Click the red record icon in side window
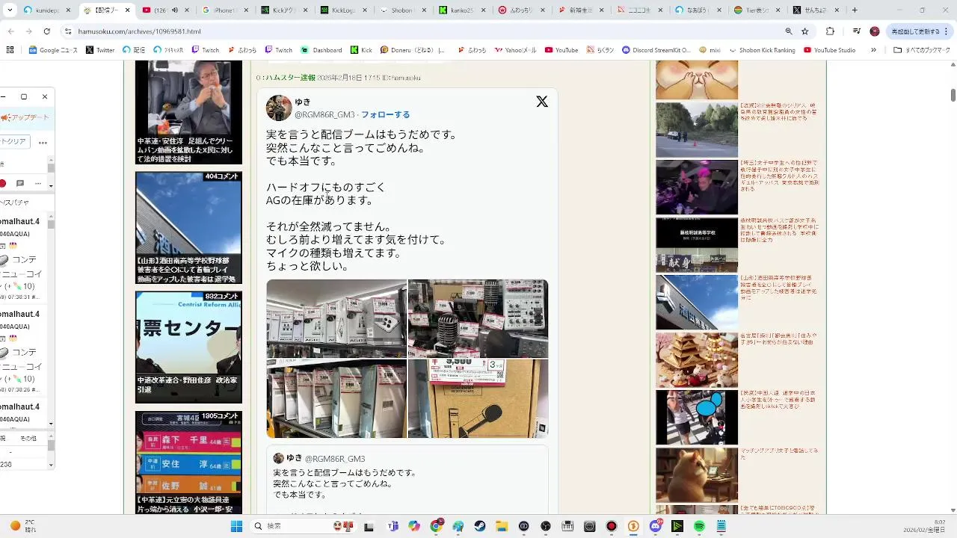 (3, 183)
